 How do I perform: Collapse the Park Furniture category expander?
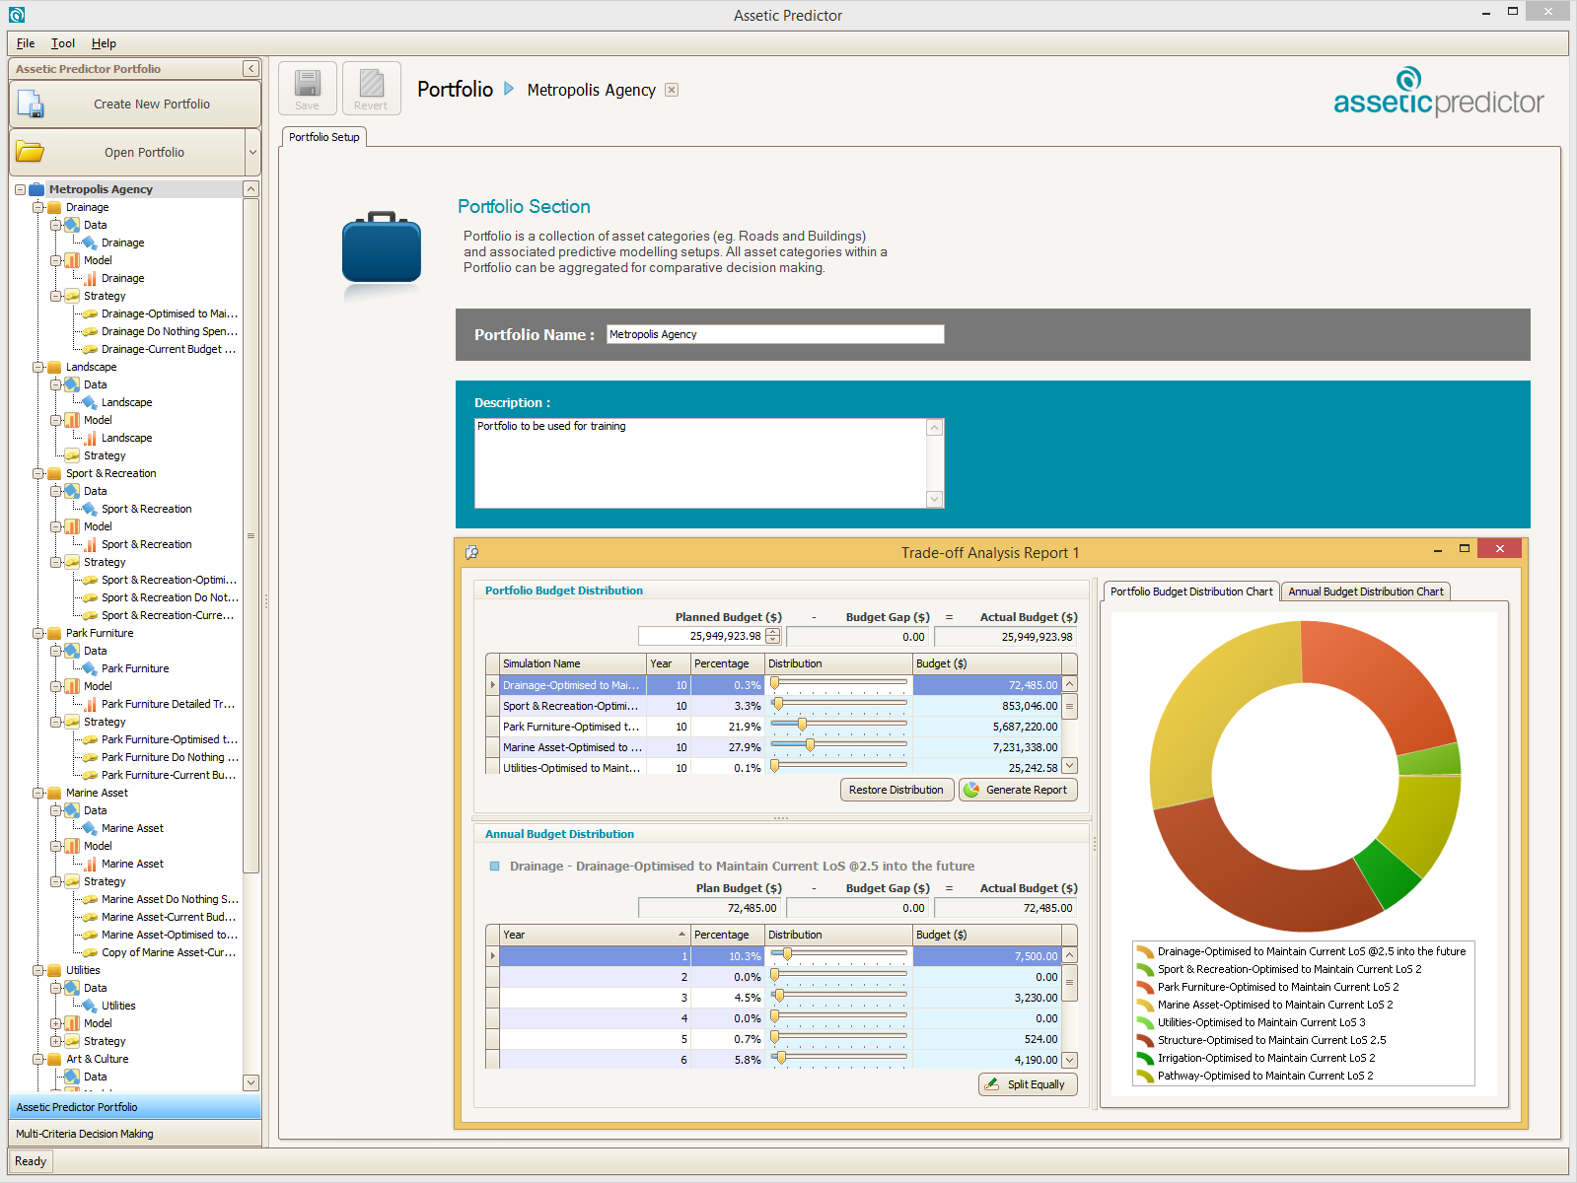[37, 633]
